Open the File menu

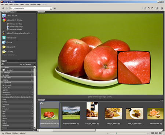tap(2, 4)
